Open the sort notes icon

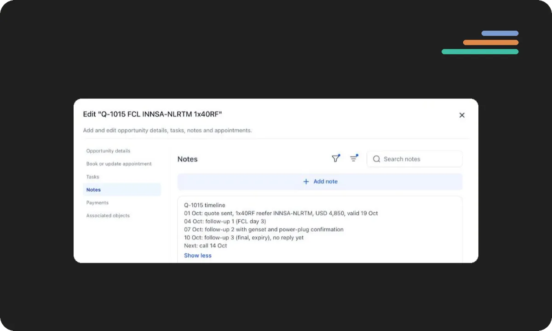[354, 159]
